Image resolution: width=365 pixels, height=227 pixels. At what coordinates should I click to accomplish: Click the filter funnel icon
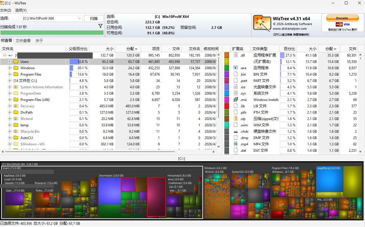(100, 26)
